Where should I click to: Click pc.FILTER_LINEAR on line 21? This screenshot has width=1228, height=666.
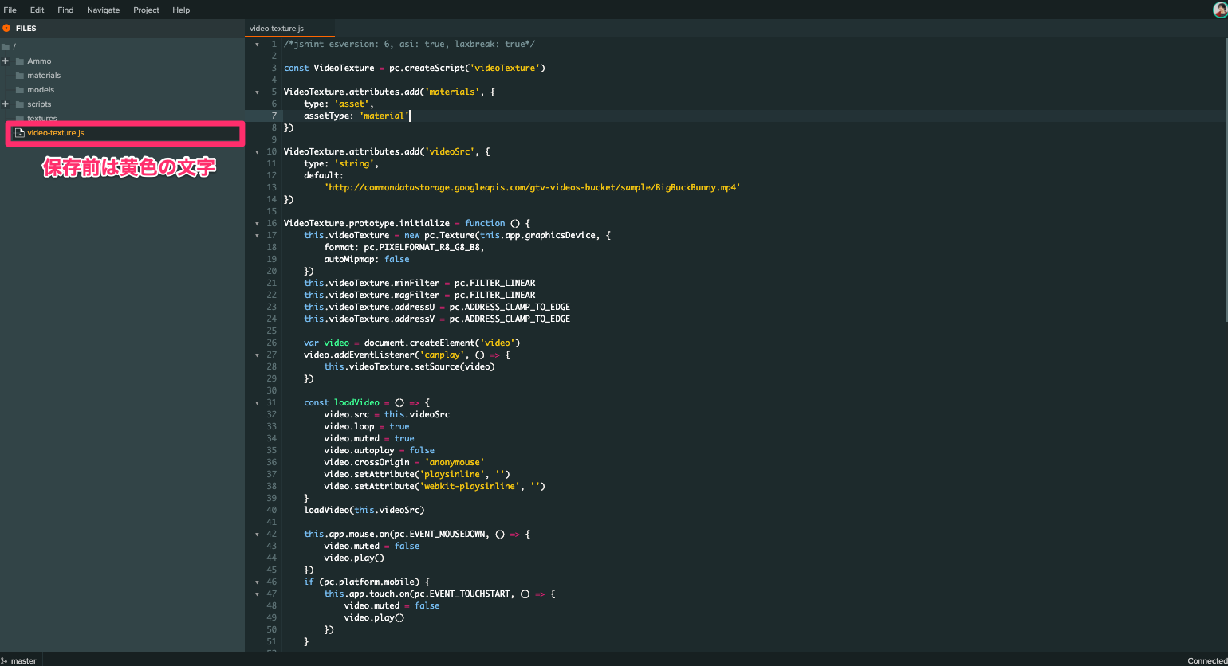[494, 284]
